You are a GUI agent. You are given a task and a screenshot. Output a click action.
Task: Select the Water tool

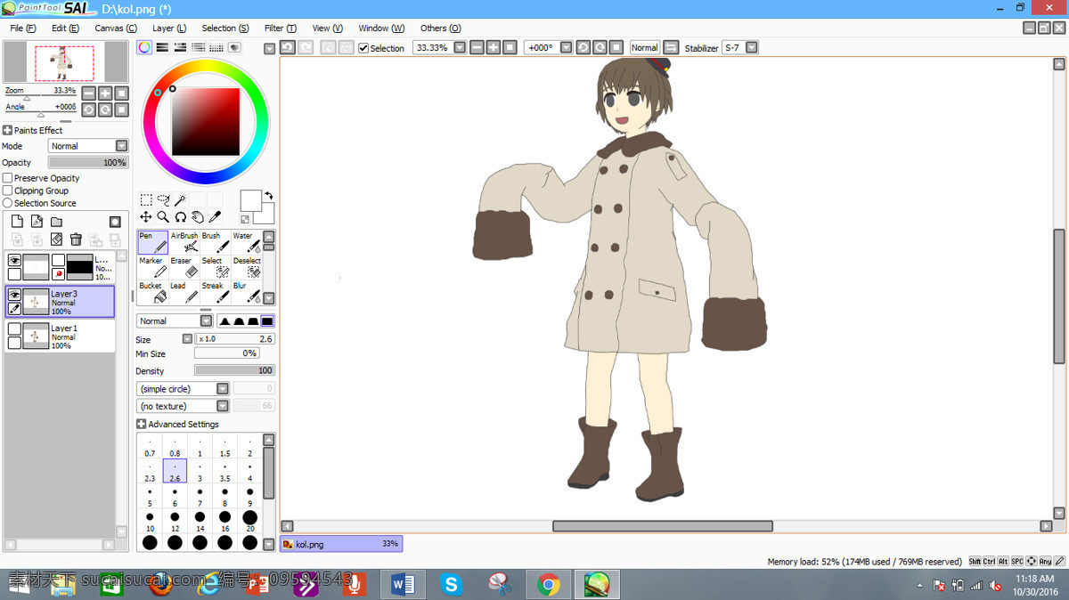247,242
